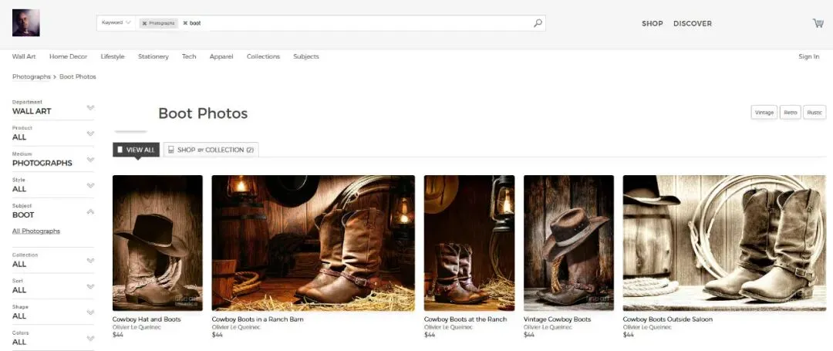This screenshot has height=351, width=833.
Task: Remove the Photographs search filter tag
Action: [144, 23]
